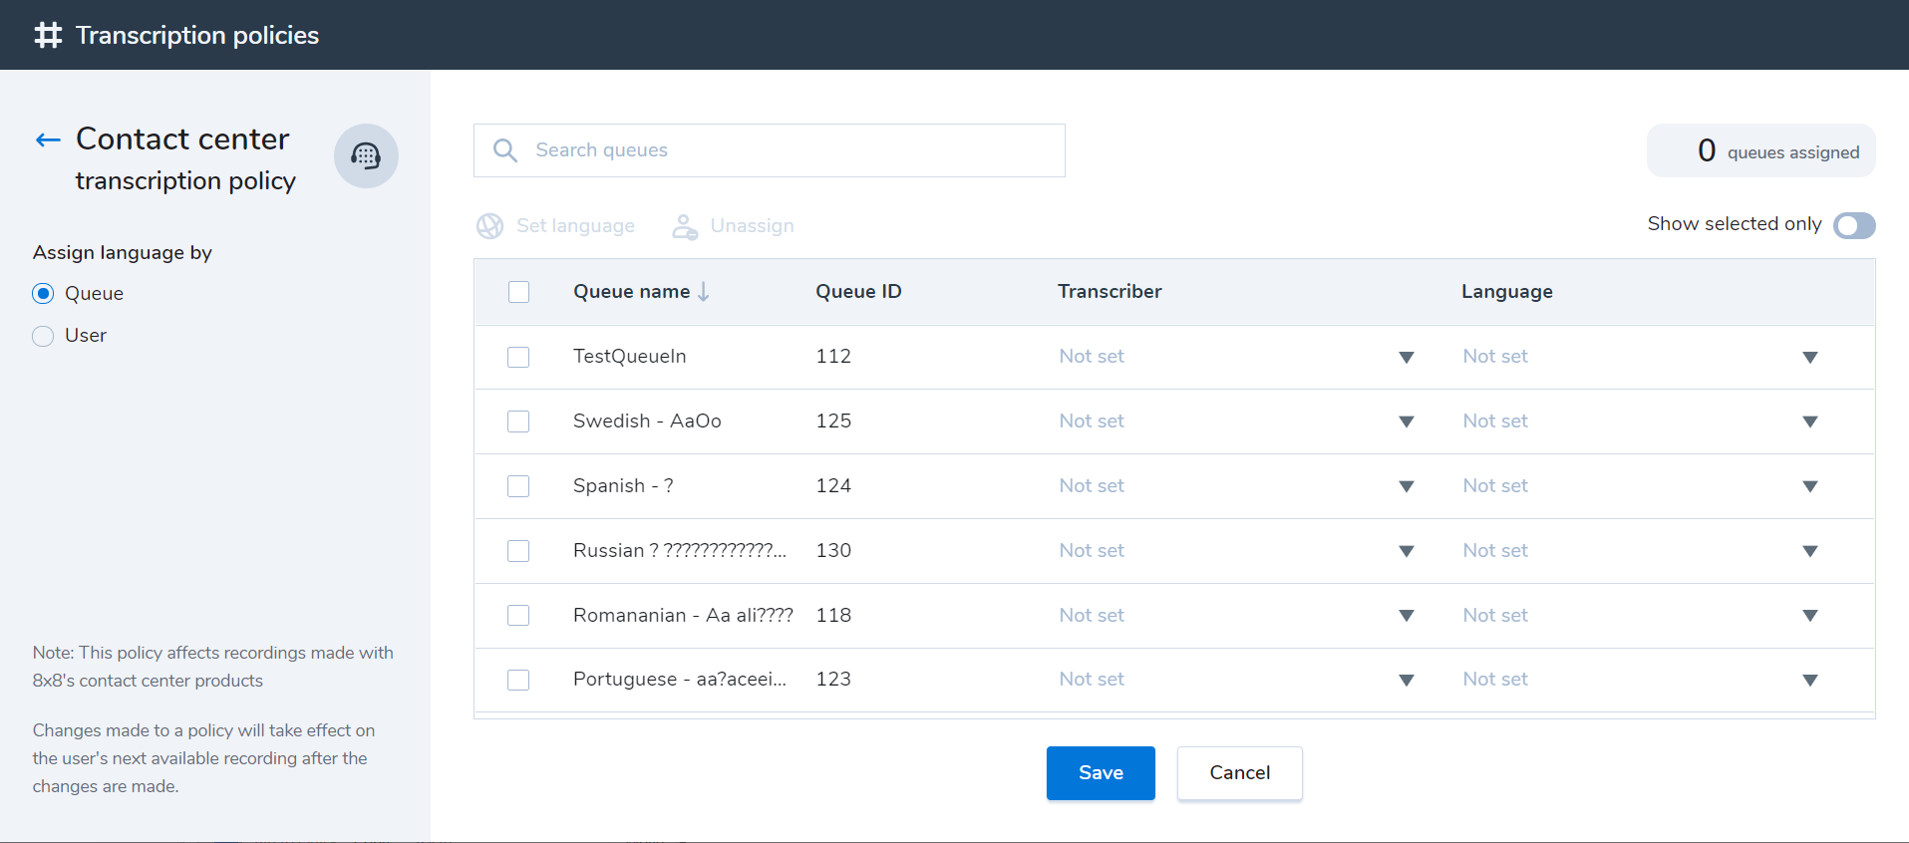Check the select-all queues checkbox
The image size is (1909, 843).
[x=518, y=292]
